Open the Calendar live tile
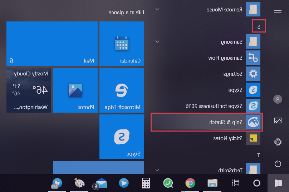 point(122,44)
